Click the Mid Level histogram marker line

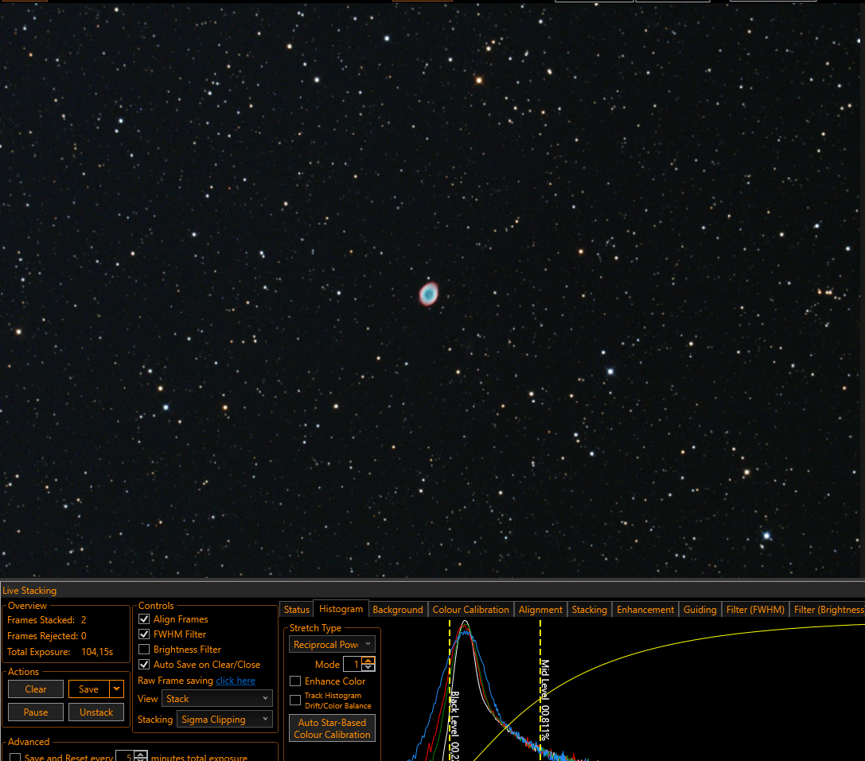(540, 690)
